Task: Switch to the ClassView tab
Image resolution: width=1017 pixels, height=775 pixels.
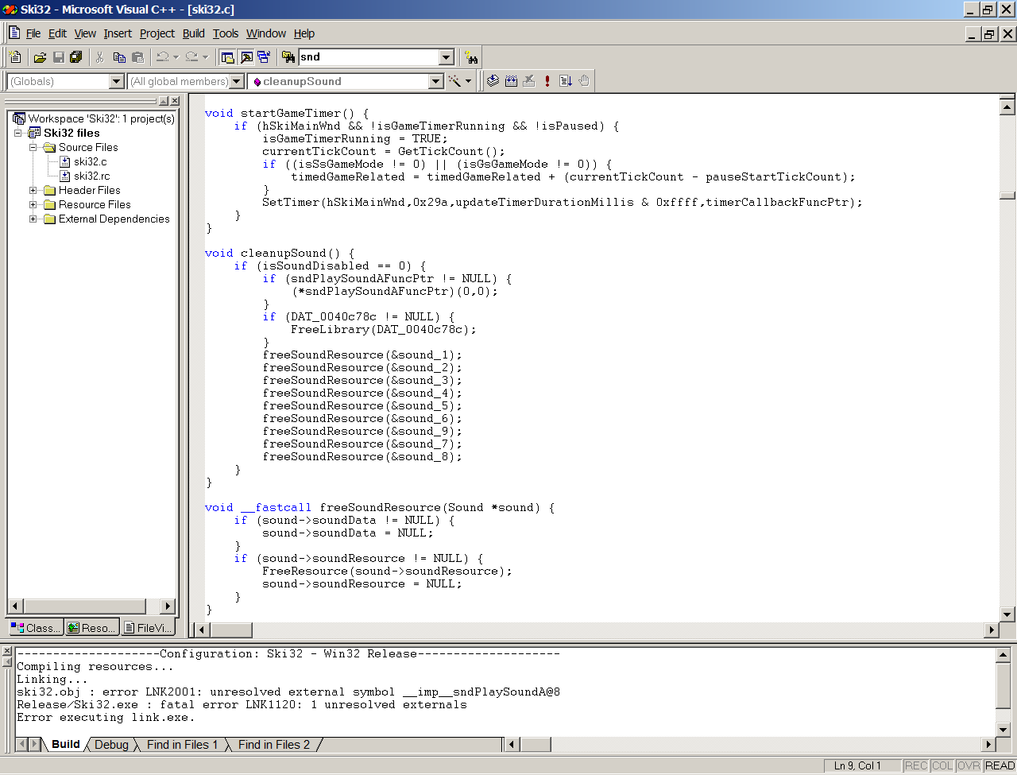Action: pyautogui.click(x=36, y=628)
